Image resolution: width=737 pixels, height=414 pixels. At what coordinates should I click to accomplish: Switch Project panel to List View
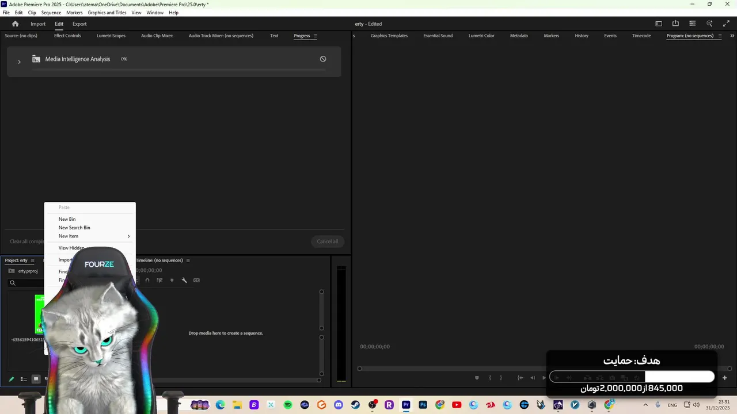click(x=24, y=379)
